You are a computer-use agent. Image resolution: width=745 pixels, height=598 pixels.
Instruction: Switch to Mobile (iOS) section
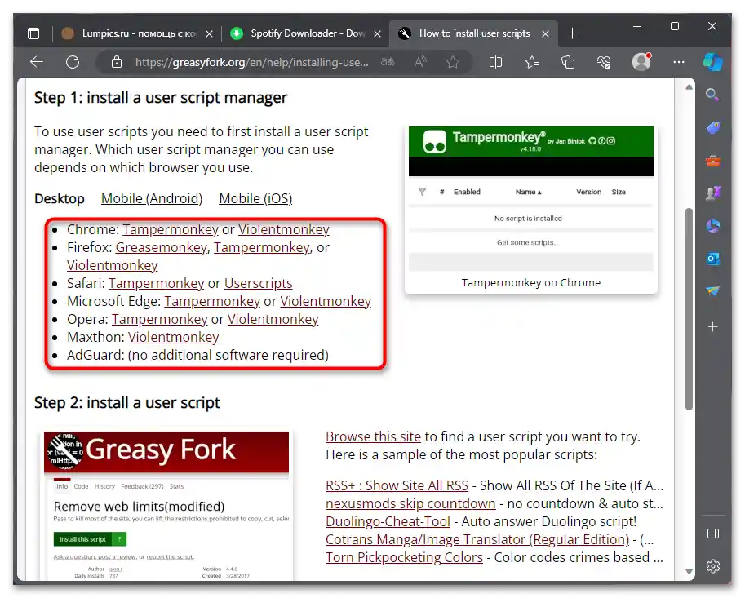click(x=255, y=198)
